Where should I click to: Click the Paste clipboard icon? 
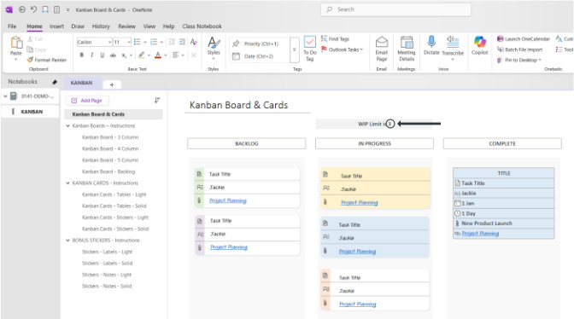[16, 43]
